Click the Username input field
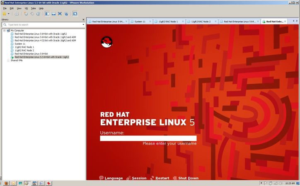Image resolution: width=300 pixels, height=186 pixels. click(148, 138)
